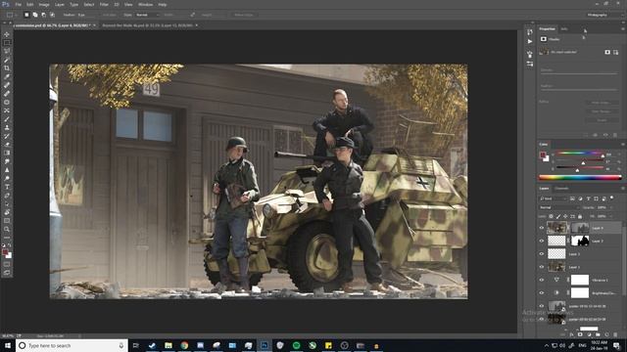Open Layers blend mode Normal dropdown
This screenshot has width=627, height=352.
point(558,207)
